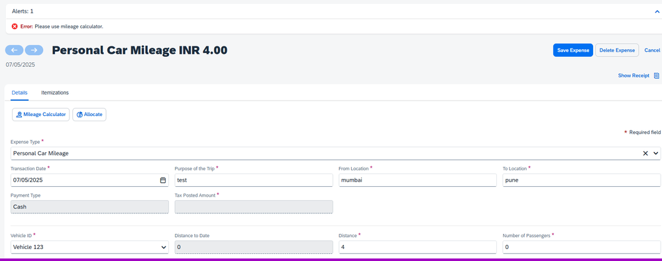The width and height of the screenshot is (662, 261).
Task: Click the Payment Type Cash field
Action: click(89, 207)
